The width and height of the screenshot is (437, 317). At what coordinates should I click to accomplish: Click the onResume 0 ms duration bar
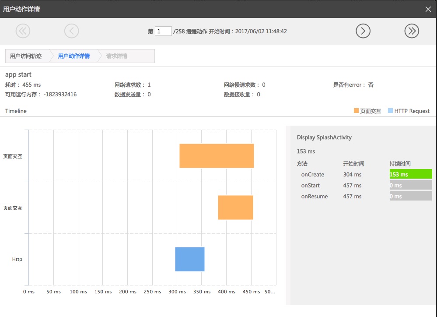pos(411,196)
